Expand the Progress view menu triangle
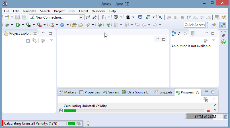230x128 pixels. coord(214,99)
